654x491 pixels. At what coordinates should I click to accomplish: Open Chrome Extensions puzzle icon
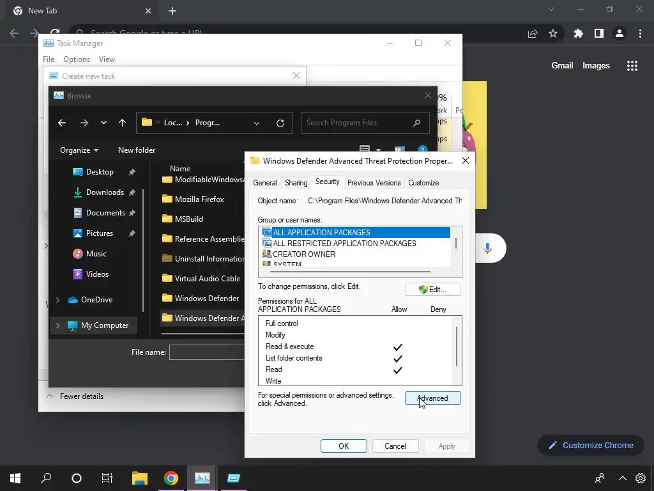(578, 33)
